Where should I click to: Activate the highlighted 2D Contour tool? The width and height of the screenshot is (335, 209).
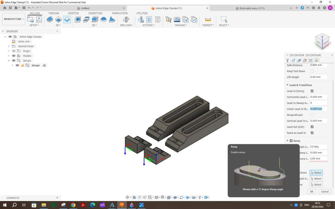(67, 20)
